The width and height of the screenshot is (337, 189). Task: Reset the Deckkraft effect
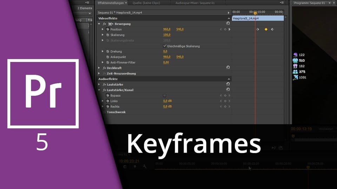(x=228, y=68)
